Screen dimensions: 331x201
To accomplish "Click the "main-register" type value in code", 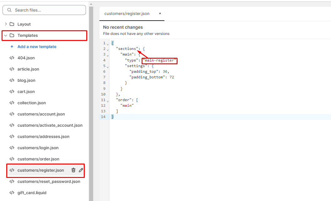I will (x=159, y=60).
